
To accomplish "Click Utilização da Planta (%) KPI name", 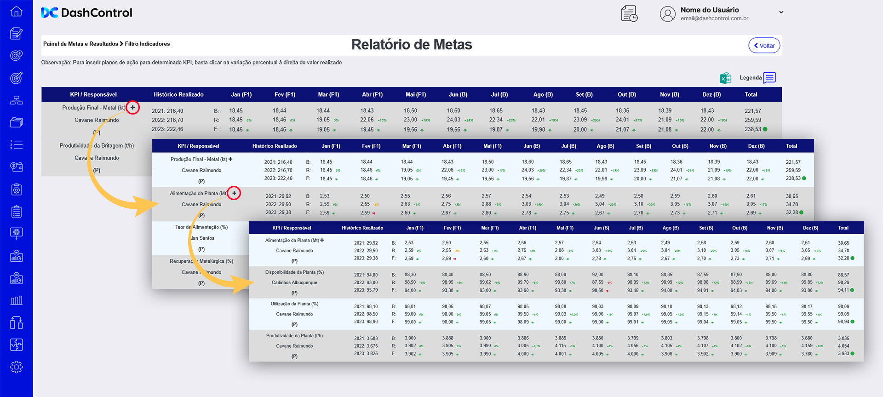I will (x=294, y=304).
